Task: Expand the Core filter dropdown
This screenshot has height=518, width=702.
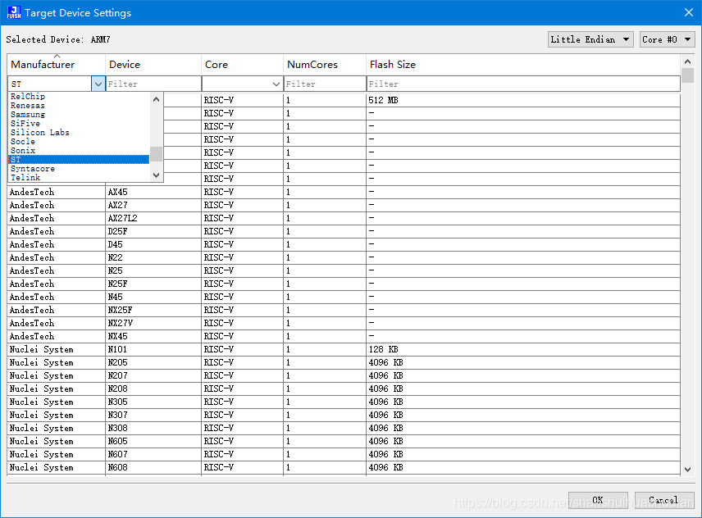Action: tap(276, 84)
